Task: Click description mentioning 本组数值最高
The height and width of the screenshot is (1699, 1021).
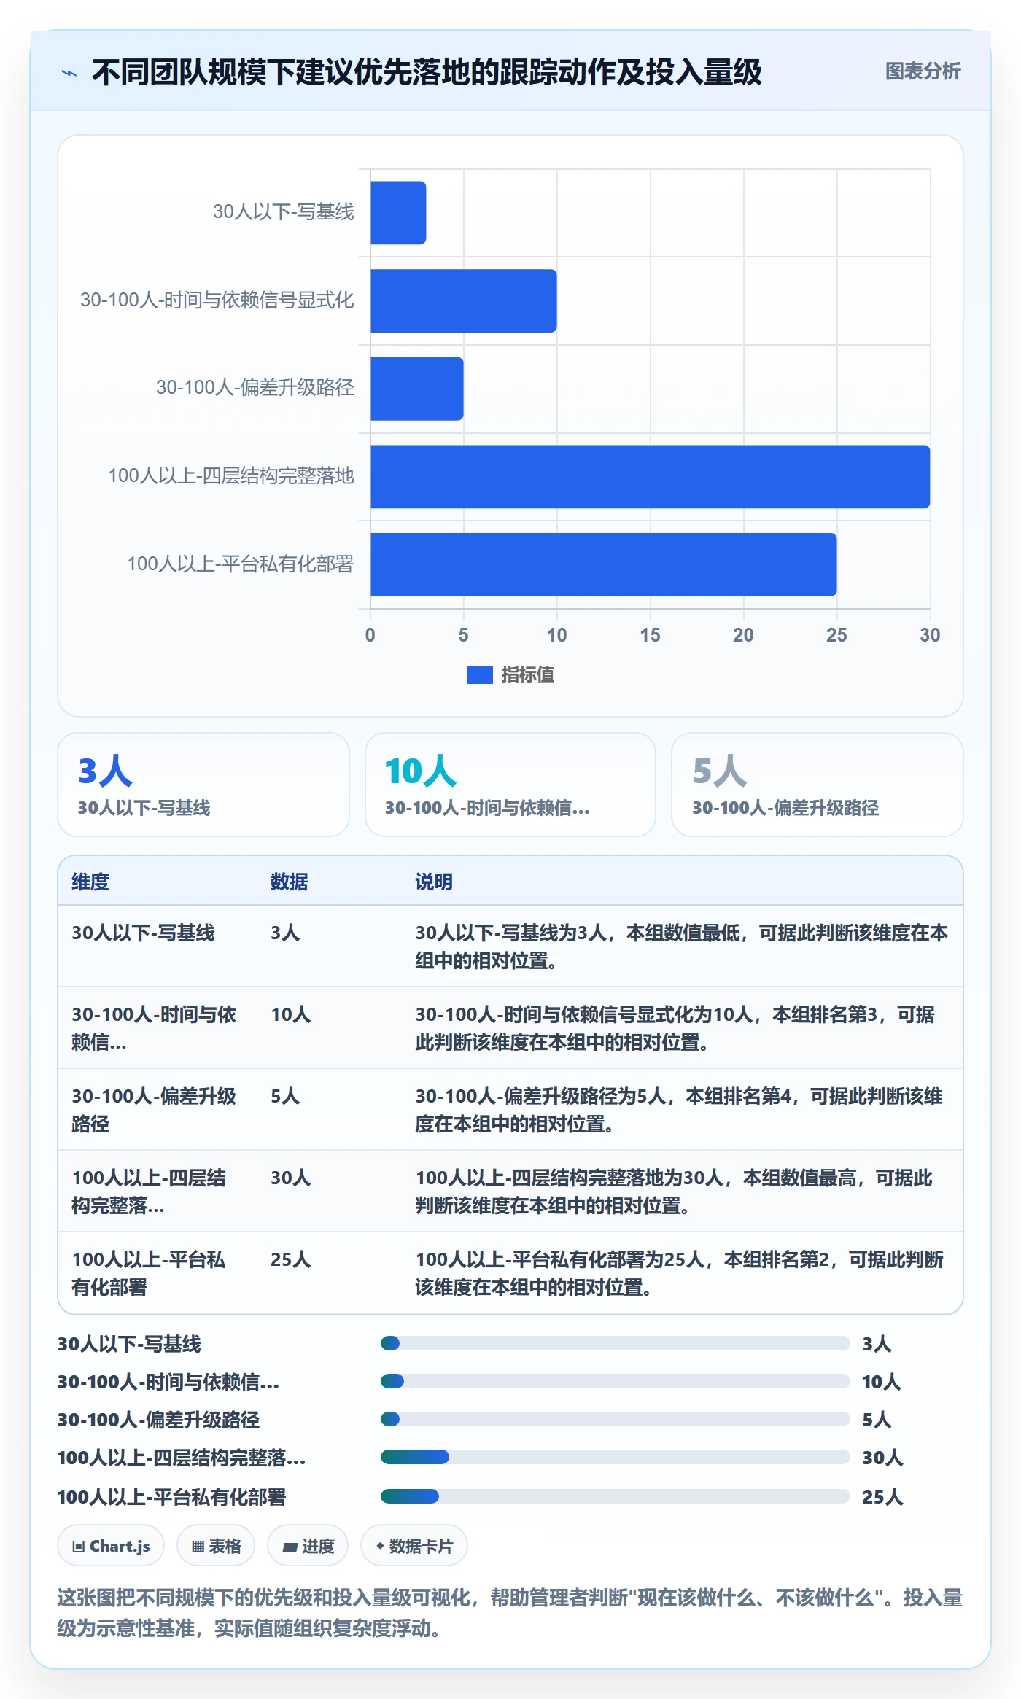Action: pyautogui.click(x=674, y=1191)
